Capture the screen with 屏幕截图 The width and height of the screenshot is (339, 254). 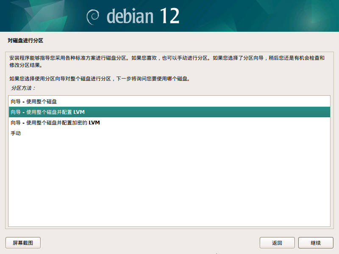[x=22, y=243]
